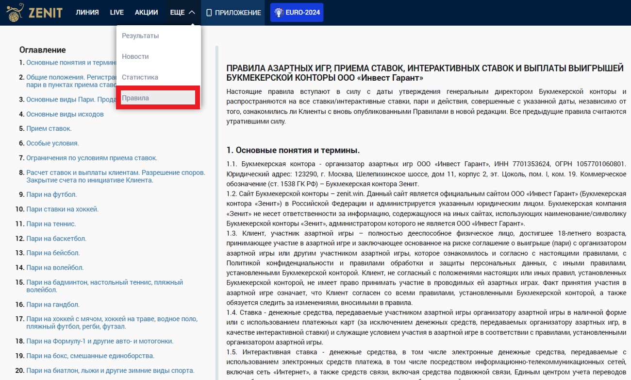This screenshot has height=380, width=631.
Task: Go to section Основные виды Пари
Action: [71, 100]
